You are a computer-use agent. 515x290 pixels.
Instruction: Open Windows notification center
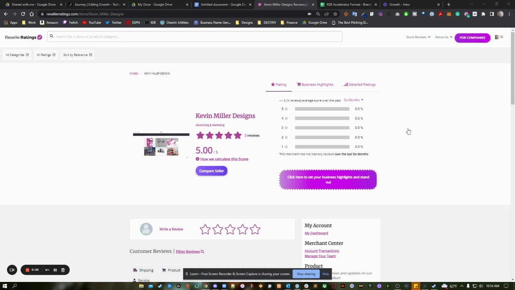point(506,286)
